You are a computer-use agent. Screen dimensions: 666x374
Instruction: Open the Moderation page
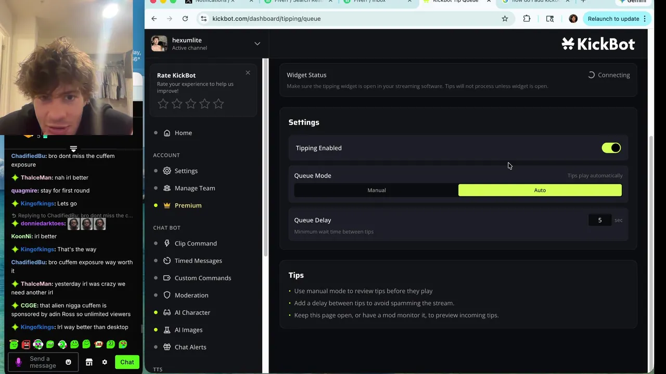coord(191,295)
